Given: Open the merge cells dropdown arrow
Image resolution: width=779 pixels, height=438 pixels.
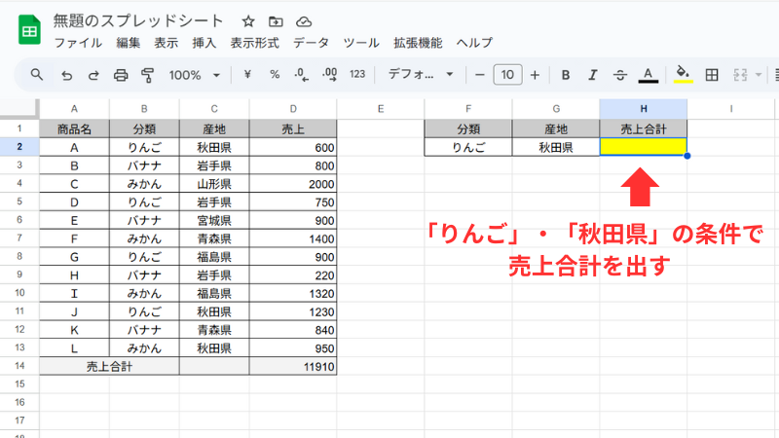Looking at the screenshot, I should [759, 75].
